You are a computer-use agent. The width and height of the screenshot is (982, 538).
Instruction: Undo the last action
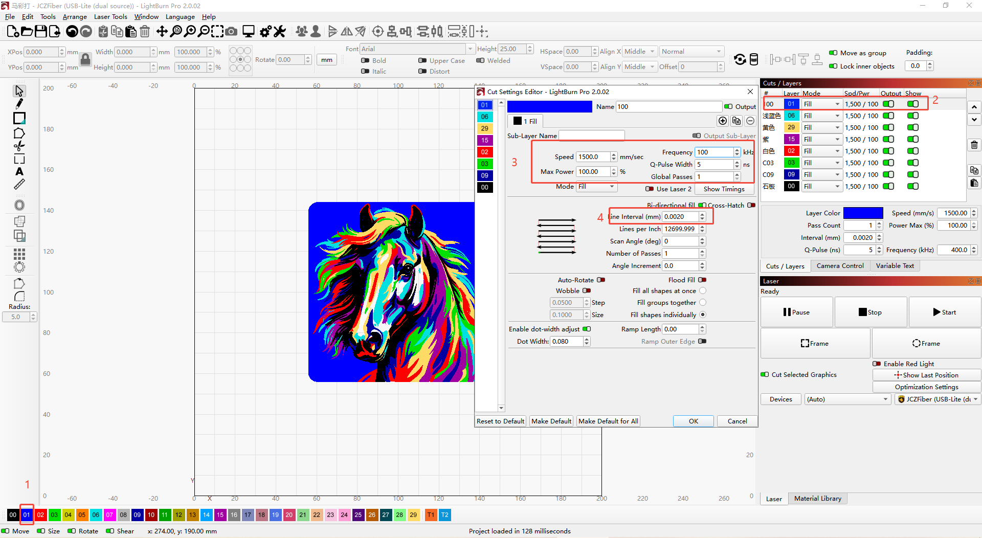pyautogui.click(x=72, y=32)
